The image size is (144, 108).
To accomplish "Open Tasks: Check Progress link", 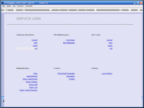I will (x=28, y=90).
